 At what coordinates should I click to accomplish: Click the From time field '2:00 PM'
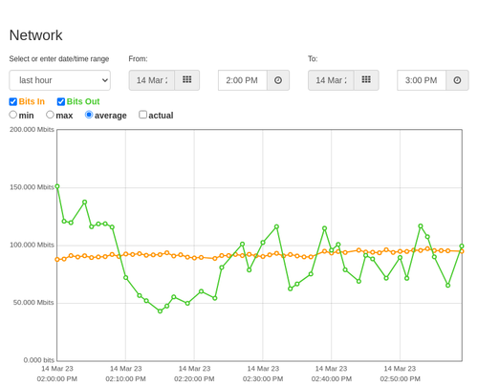coord(243,80)
